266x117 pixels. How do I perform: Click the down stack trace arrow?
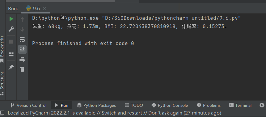pyautogui.click(x=22, y=30)
